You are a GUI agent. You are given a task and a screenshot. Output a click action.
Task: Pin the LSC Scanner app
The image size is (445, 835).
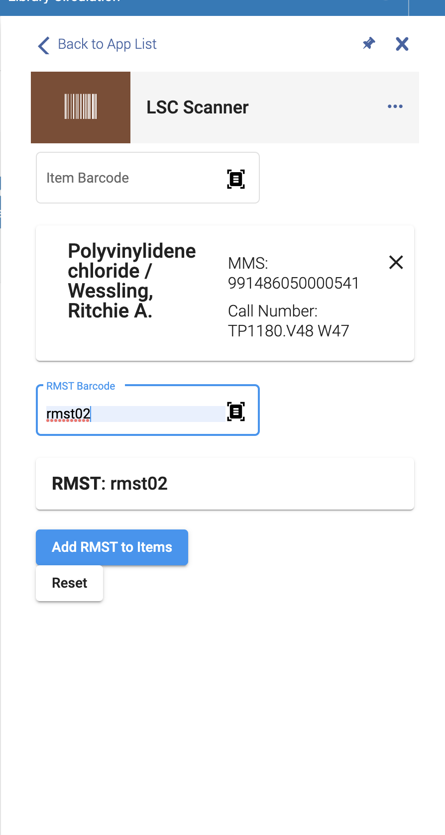(368, 44)
